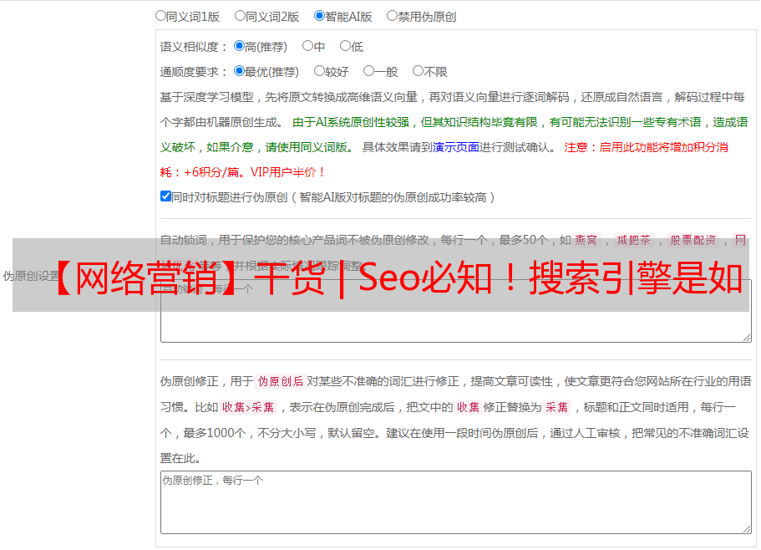Screen dimensions: 761x550
Task: Open the 演示页面 link
Action: [x=455, y=147]
